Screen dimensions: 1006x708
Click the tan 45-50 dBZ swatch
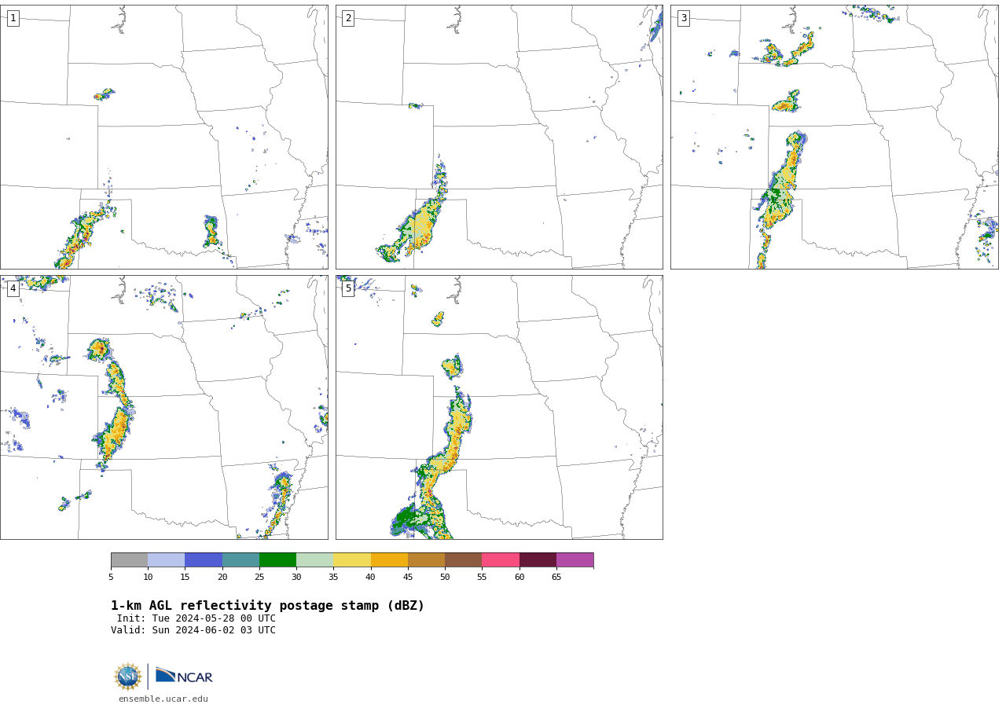[x=426, y=560]
